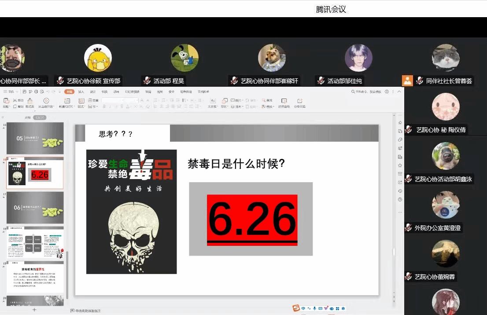Start slideshow from current slide

click(x=46, y=101)
